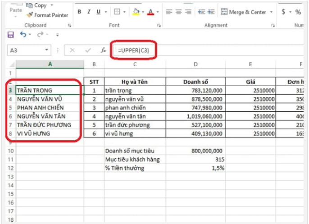The height and width of the screenshot is (224, 309).
Task: Select cell with value 1,019,060,000
Action: pos(195,116)
